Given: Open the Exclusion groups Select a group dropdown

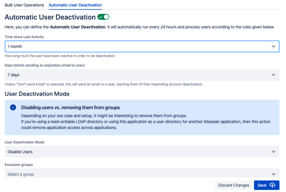Looking at the screenshot, I should pos(142,173).
